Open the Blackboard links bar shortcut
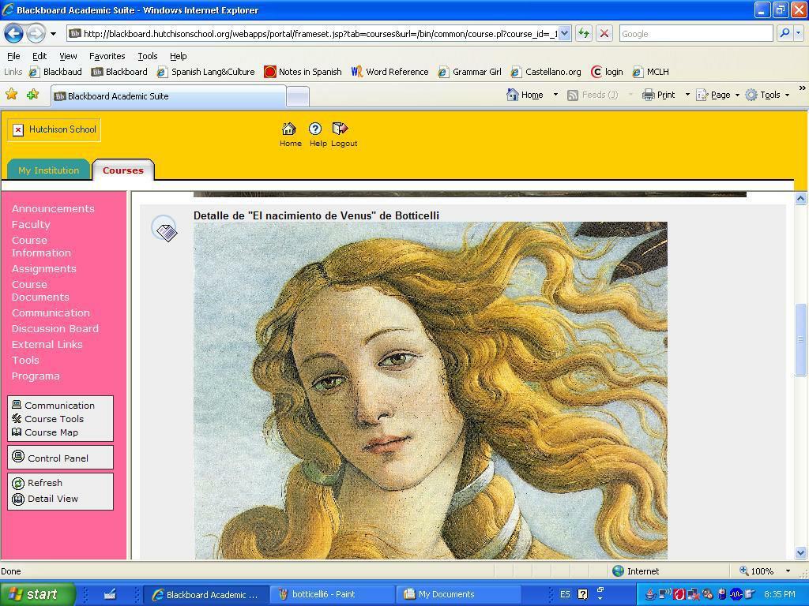 pos(119,72)
